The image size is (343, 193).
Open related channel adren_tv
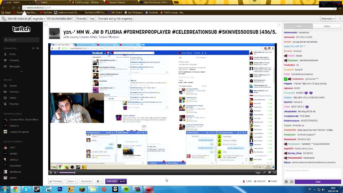pos(14,160)
